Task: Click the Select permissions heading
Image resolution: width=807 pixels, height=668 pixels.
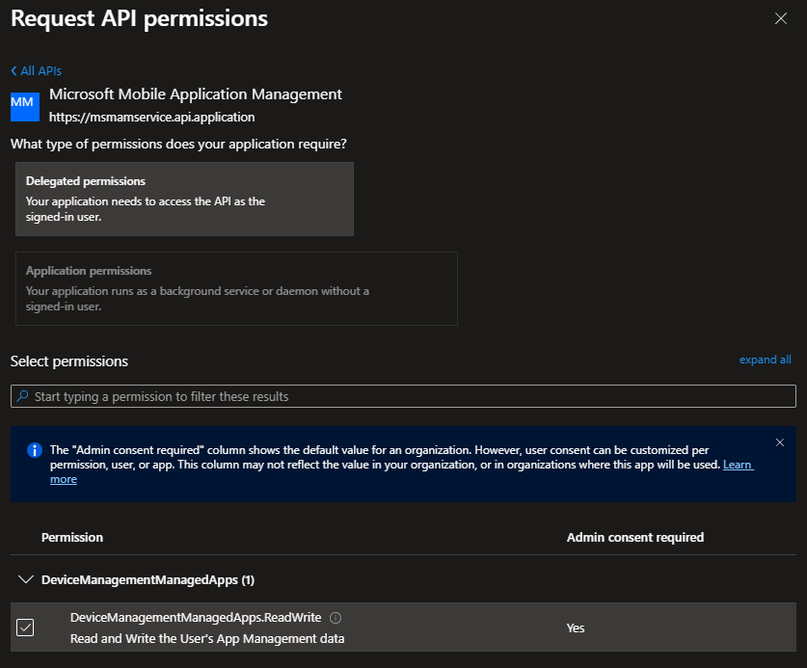Action: pyautogui.click(x=69, y=361)
